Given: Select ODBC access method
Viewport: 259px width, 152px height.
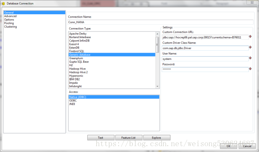Looking at the screenshot, I should (114, 100).
